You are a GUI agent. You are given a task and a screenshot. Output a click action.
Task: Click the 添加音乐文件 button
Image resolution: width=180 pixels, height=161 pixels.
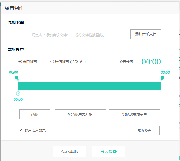(146, 34)
